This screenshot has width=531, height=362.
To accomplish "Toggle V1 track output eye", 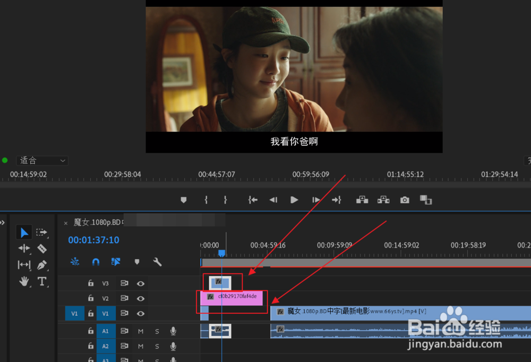I will pyautogui.click(x=141, y=314).
